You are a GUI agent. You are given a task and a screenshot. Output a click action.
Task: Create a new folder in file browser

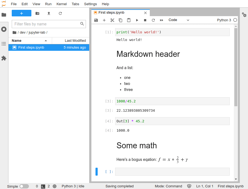point(37,13)
